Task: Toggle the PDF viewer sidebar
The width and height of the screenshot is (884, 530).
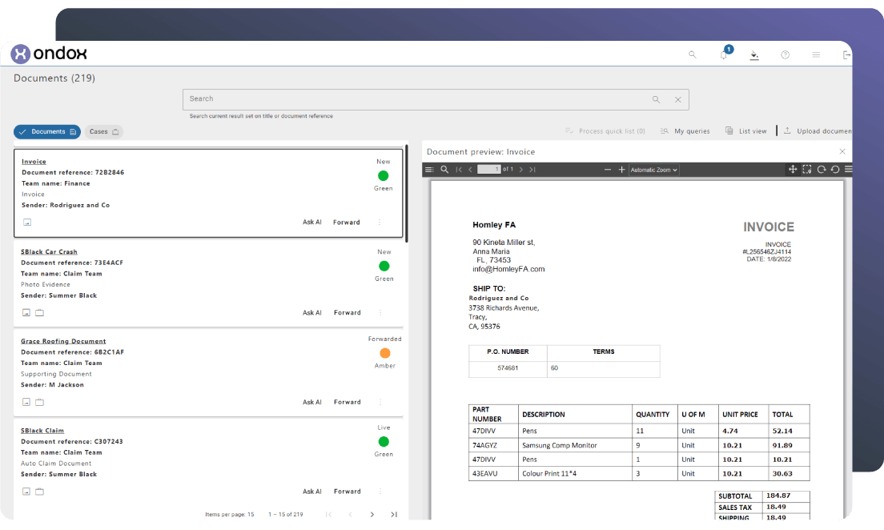Action: pos(429,170)
